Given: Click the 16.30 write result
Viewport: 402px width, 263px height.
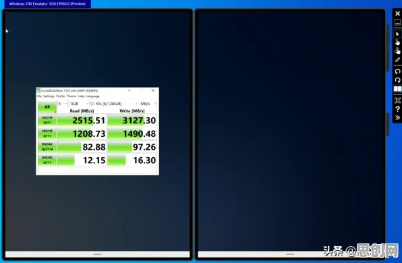Looking at the screenshot, I should click(x=132, y=160).
